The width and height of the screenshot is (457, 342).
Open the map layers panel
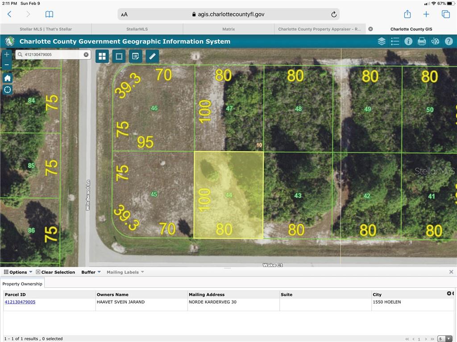point(382,41)
